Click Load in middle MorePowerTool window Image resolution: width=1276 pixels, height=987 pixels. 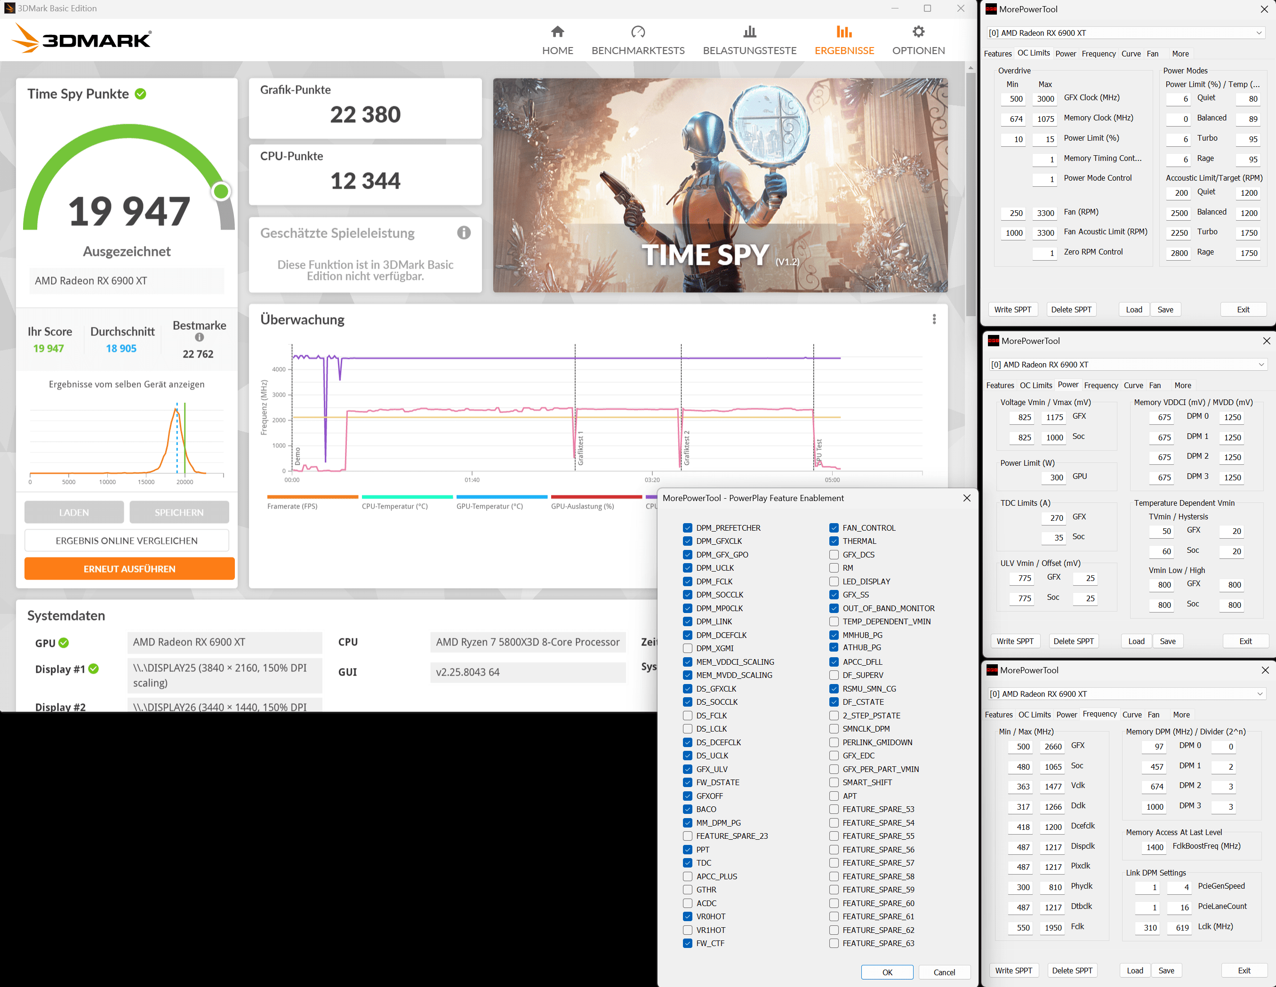(x=1136, y=641)
